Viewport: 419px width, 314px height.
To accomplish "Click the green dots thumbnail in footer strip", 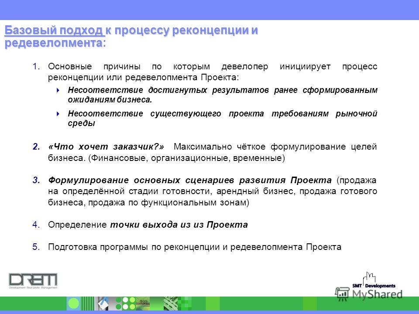I will [x=126, y=304].
